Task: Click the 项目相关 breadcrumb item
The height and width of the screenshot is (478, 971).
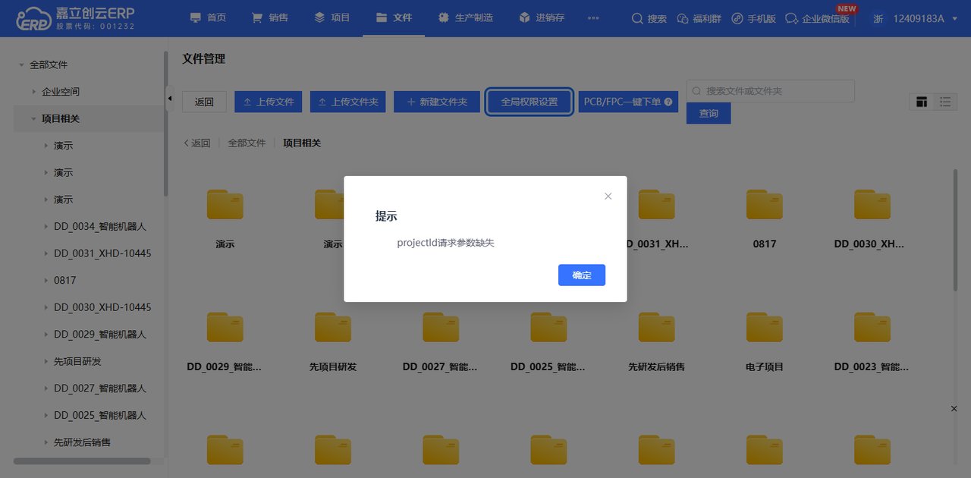Action: (302, 143)
